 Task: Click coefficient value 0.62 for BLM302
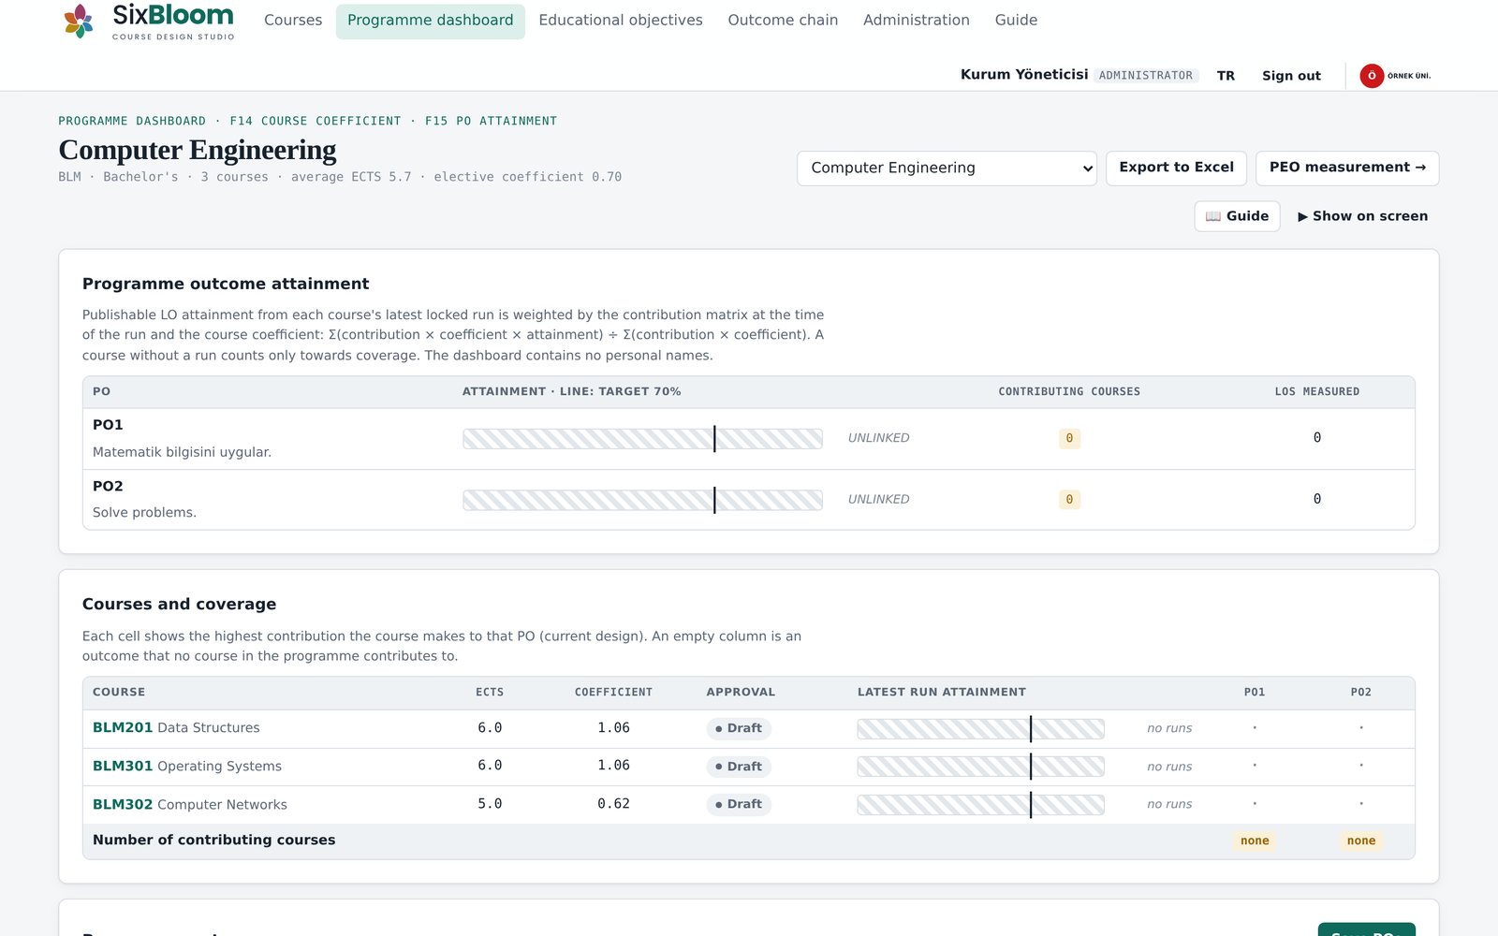pos(613,804)
